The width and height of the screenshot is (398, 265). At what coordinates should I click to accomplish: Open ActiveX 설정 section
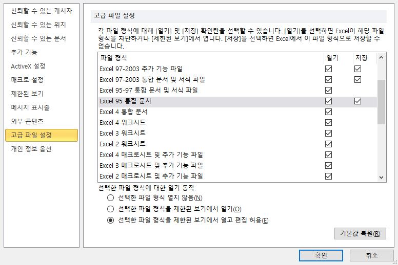click(x=42, y=67)
